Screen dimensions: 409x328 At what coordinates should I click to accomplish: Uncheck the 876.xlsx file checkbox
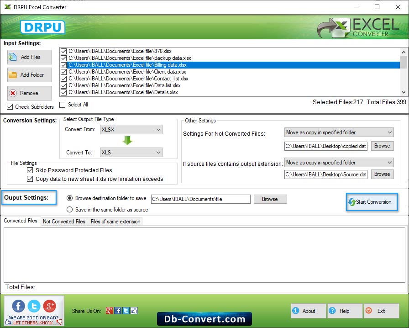point(63,51)
